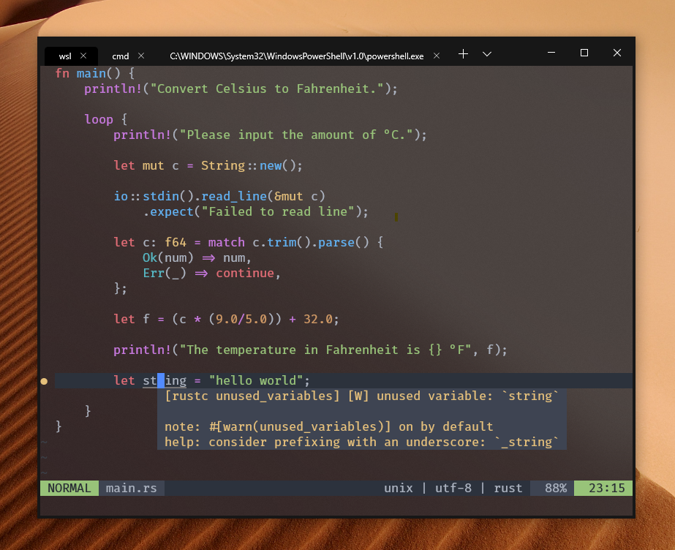Close the powershell.exe tab
This screenshot has width=675, height=550.
coord(437,56)
